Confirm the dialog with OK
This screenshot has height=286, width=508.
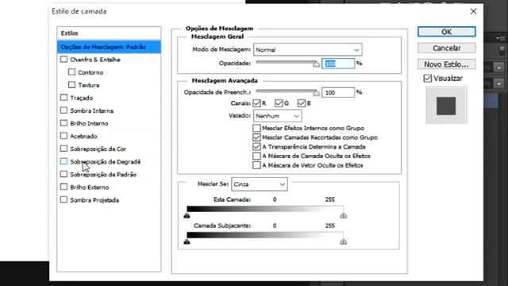tap(446, 32)
